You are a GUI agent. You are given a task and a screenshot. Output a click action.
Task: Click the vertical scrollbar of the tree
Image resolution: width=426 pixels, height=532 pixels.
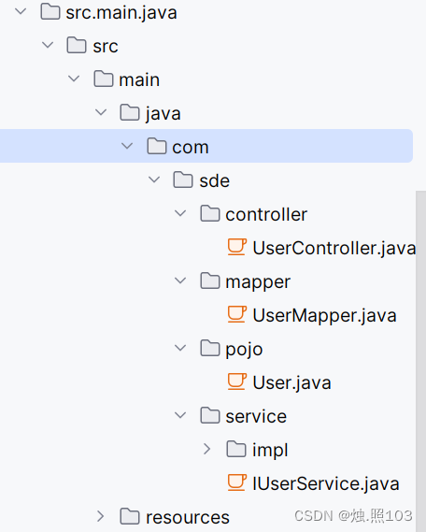tap(420, 361)
